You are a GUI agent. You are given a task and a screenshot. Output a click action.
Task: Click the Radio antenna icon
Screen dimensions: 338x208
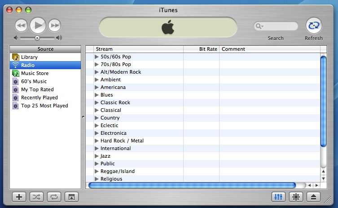coord(16,65)
